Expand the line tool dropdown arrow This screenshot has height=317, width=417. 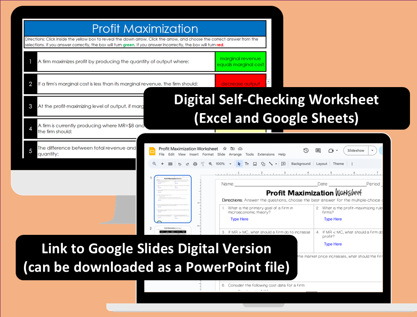pos(276,164)
